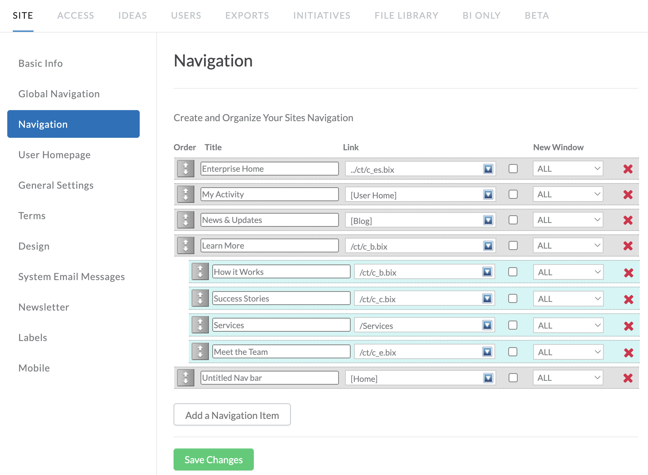648x475 pixels.
Task: Open System Email Messages in the sidebar
Action: [72, 277]
